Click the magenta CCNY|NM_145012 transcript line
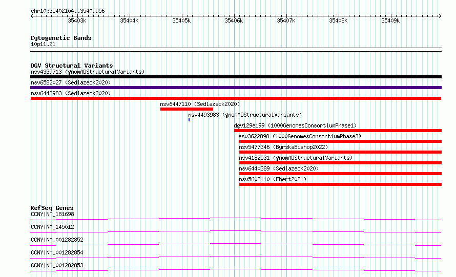Viewport: 456px width, 277px height. pyautogui.click(x=236, y=231)
